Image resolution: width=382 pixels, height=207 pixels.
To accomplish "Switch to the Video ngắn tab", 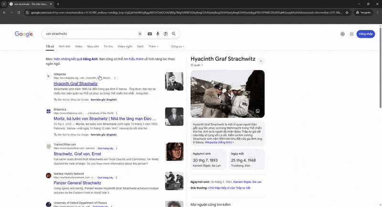I will click(x=125, y=46).
